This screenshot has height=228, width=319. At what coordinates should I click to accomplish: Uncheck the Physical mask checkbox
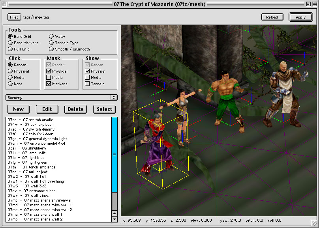point(49,71)
